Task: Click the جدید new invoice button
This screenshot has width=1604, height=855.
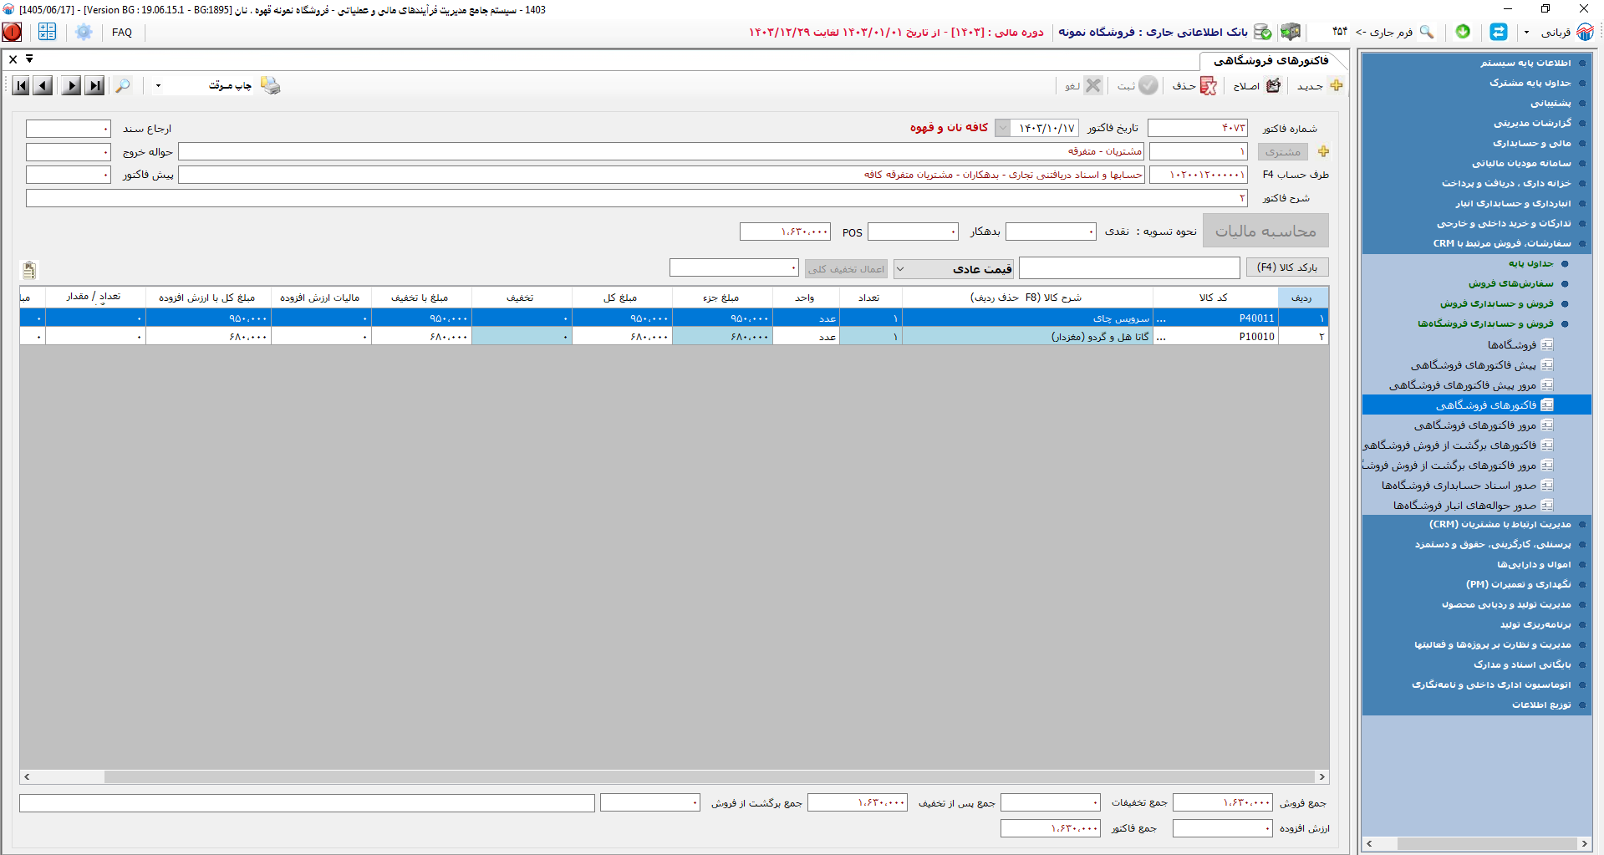Action: [1320, 85]
